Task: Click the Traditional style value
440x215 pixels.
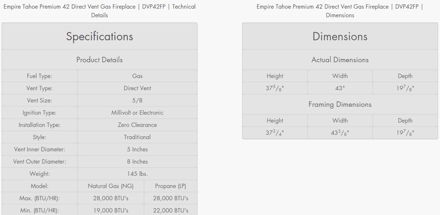Action: (x=137, y=137)
